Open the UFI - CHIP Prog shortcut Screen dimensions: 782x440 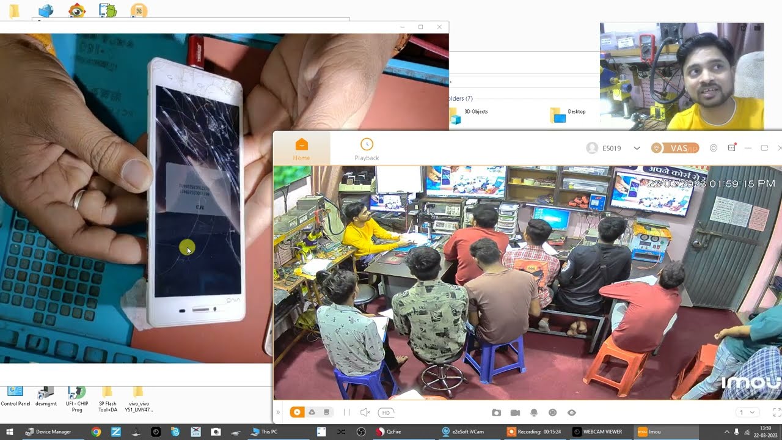coord(77,398)
